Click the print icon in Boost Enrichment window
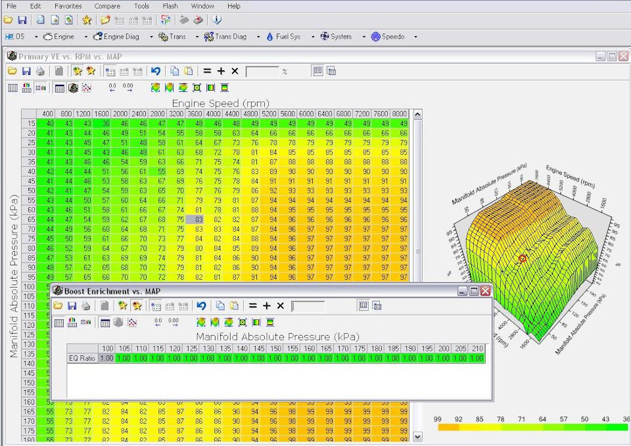 click(x=85, y=306)
